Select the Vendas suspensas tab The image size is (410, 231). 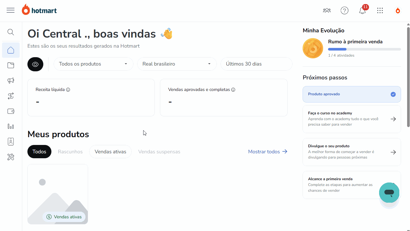coord(159,152)
